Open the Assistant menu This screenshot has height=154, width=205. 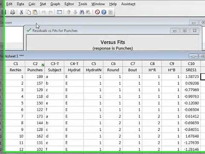128,4
